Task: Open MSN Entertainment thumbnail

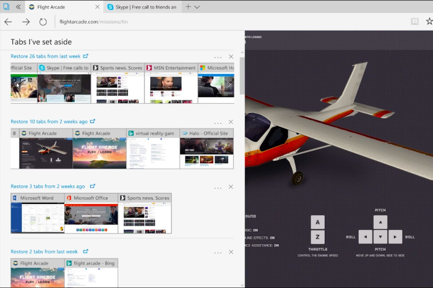Action: [171, 83]
